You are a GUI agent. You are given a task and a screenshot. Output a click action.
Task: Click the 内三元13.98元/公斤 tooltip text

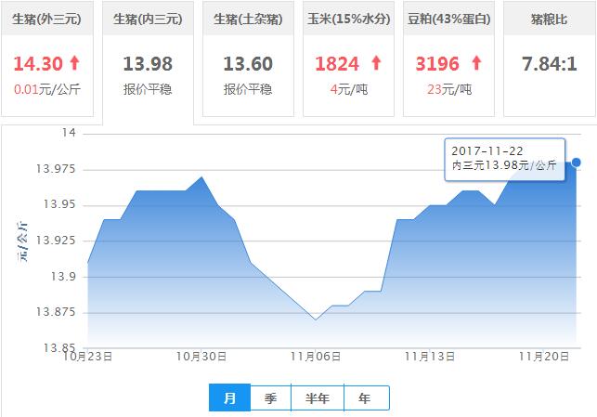[504, 165]
